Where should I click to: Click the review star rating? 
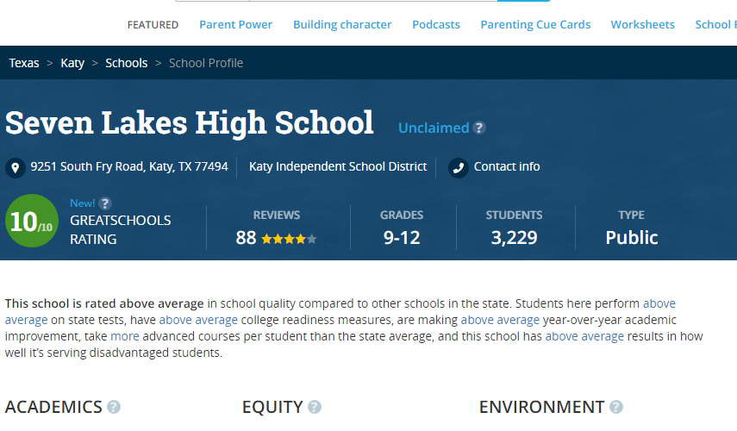tap(289, 239)
